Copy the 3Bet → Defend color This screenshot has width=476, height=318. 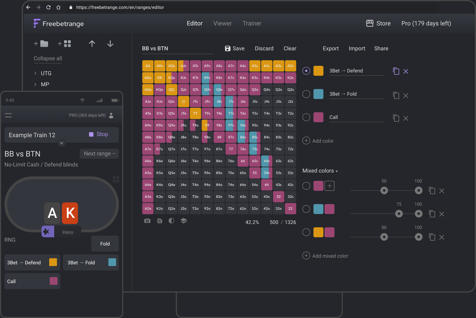coord(396,71)
